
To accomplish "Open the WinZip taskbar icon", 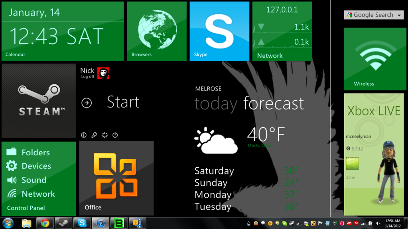I will 137,223.
